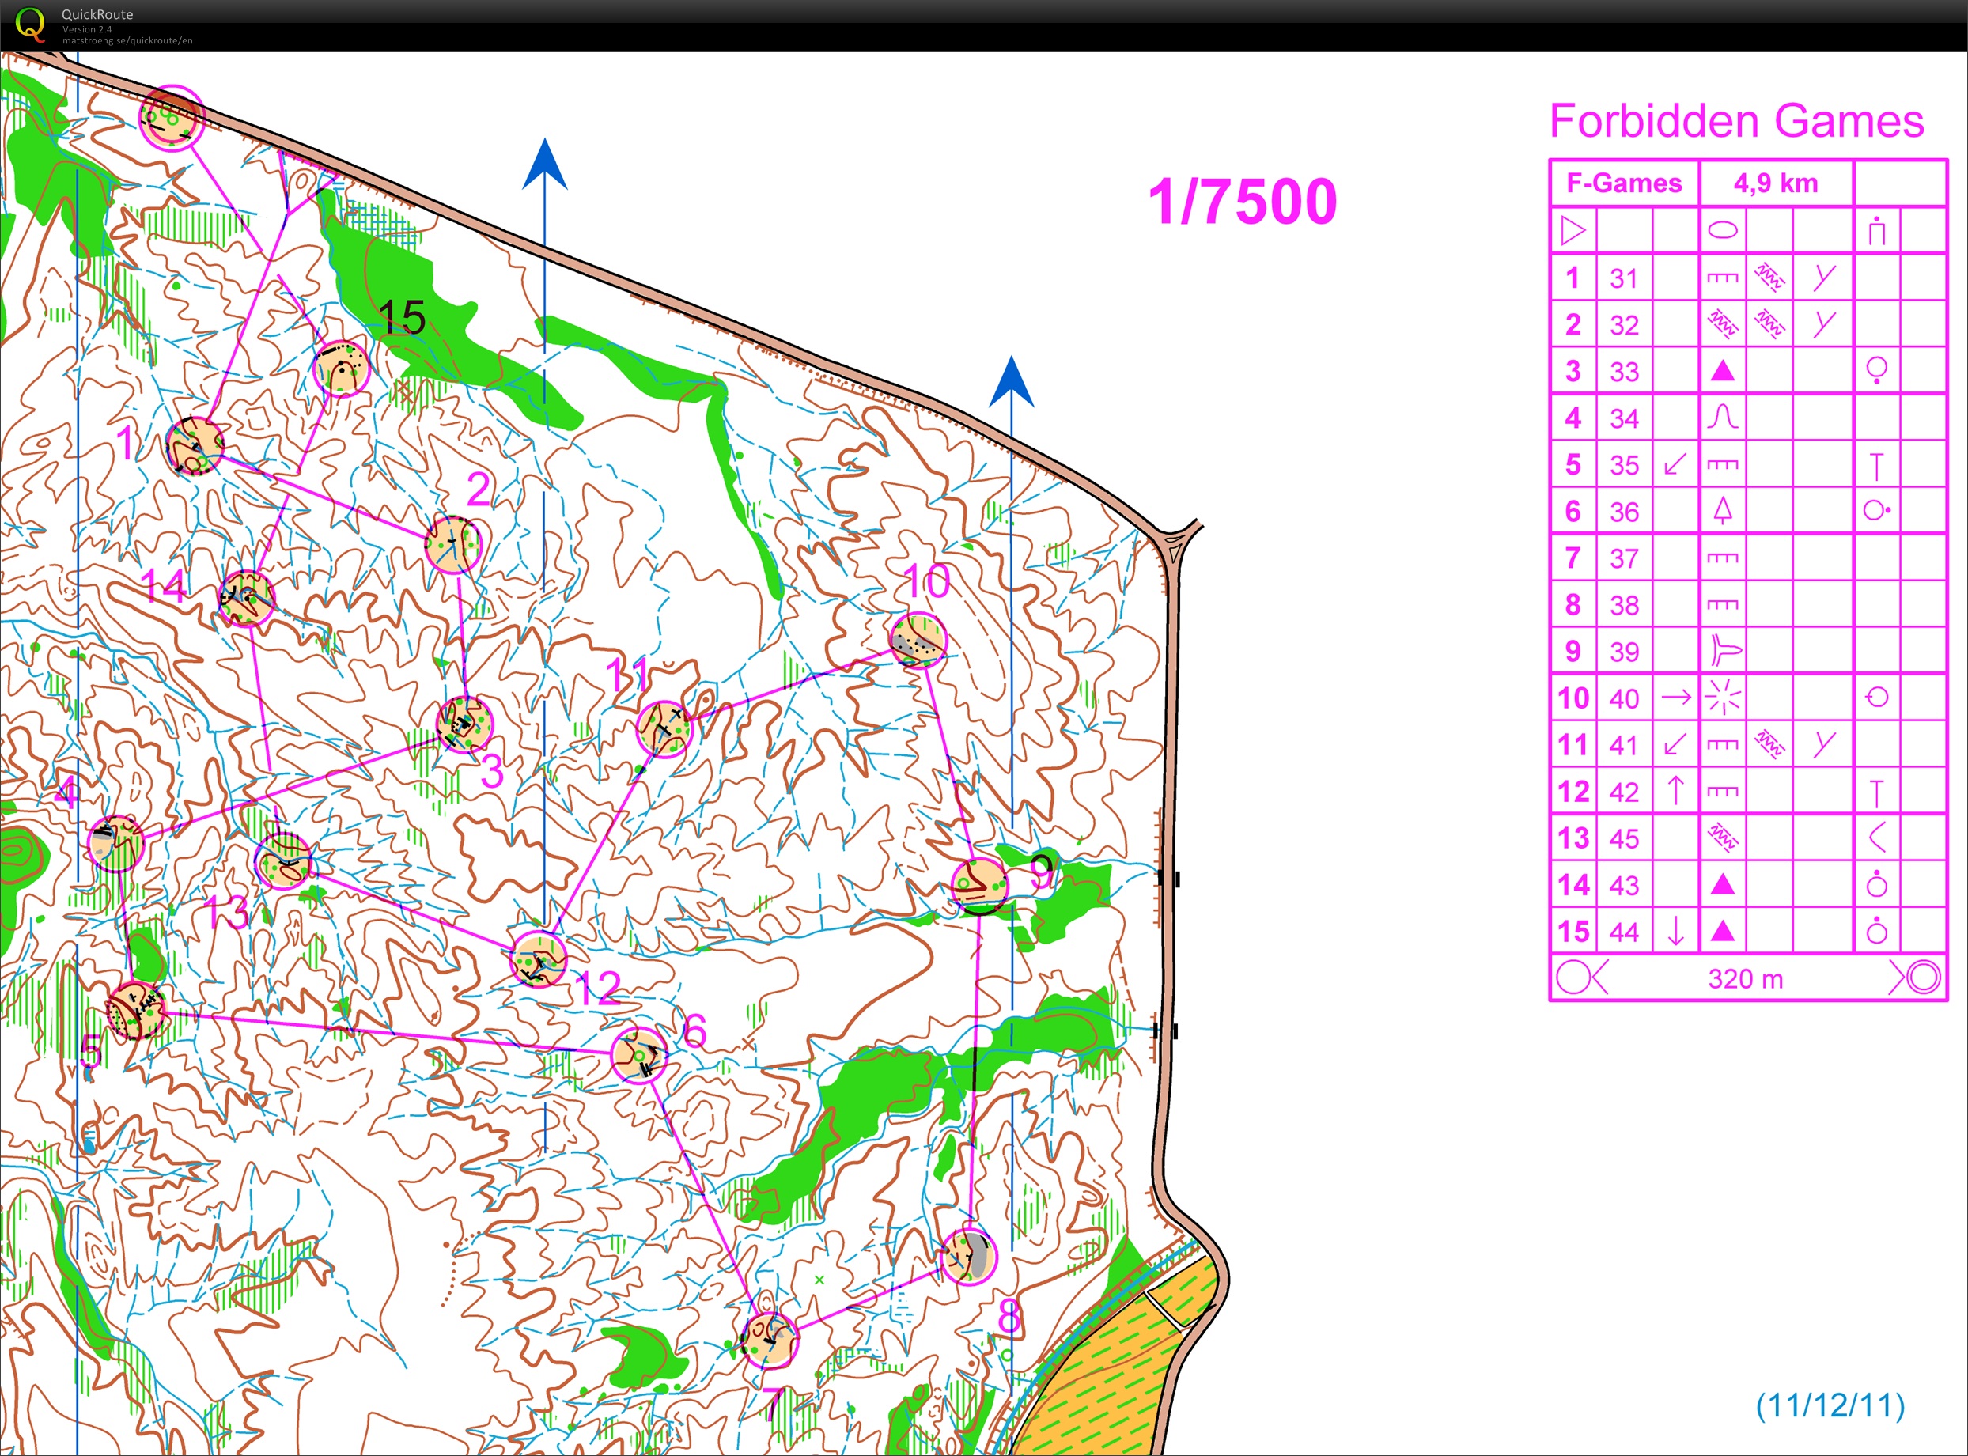Click control circle 7 on the map
The image size is (1968, 1456).
(770, 1341)
